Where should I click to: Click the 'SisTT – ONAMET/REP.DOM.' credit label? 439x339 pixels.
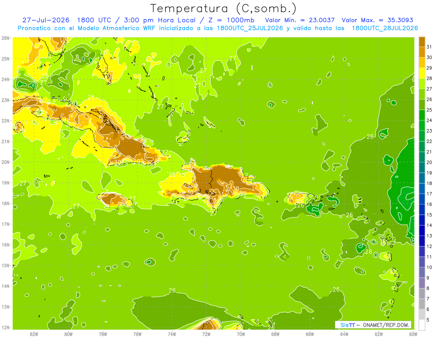click(373, 325)
